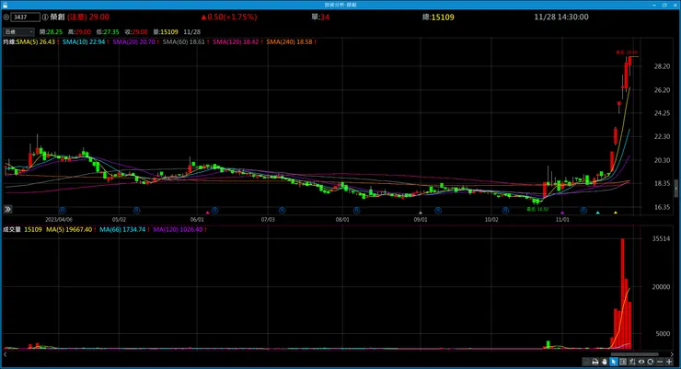681x369 pixels.
Task: Click the SMA(20) 20.70 indicator label
Action: tap(133, 42)
